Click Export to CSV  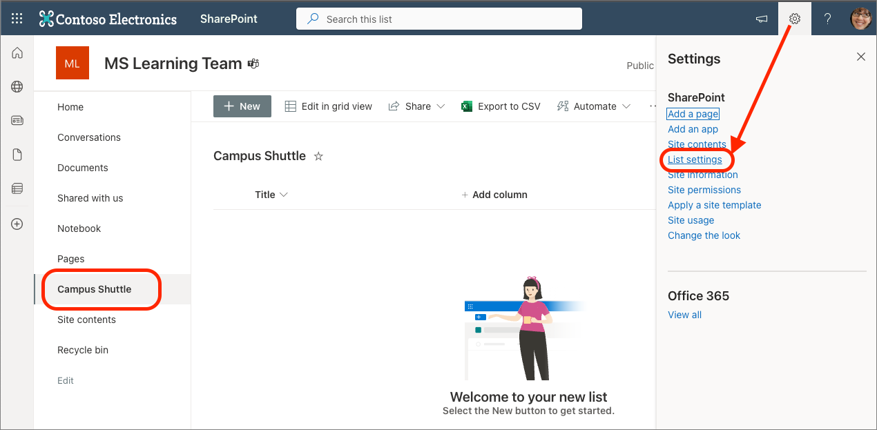[501, 106]
